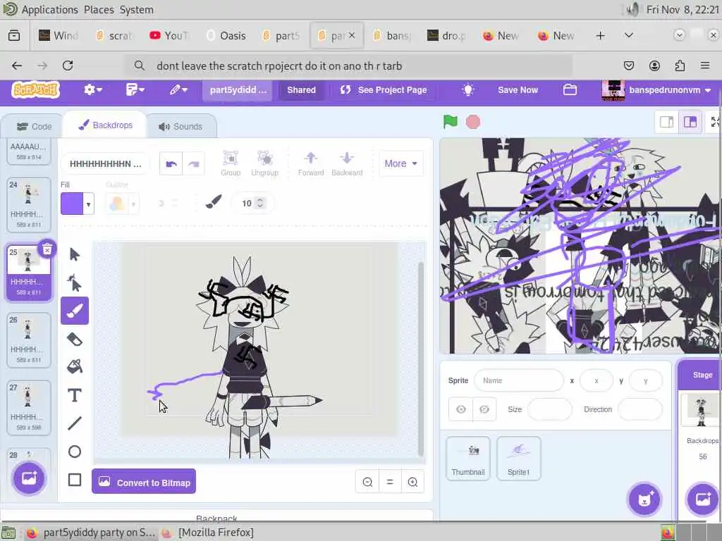This screenshot has width=722, height=541.
Task: Select the Rectangle tool
Action: 75,479
